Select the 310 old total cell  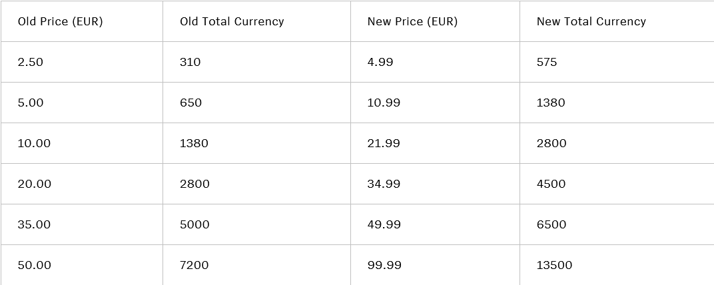click(x=190, y=62)
